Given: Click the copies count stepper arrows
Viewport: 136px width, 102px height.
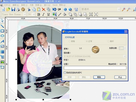Looking at the screenshot, I should (x=125, y=48).
